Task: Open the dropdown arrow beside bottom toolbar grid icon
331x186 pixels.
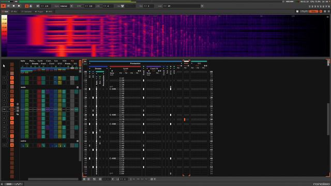Action: coord(155,179)
